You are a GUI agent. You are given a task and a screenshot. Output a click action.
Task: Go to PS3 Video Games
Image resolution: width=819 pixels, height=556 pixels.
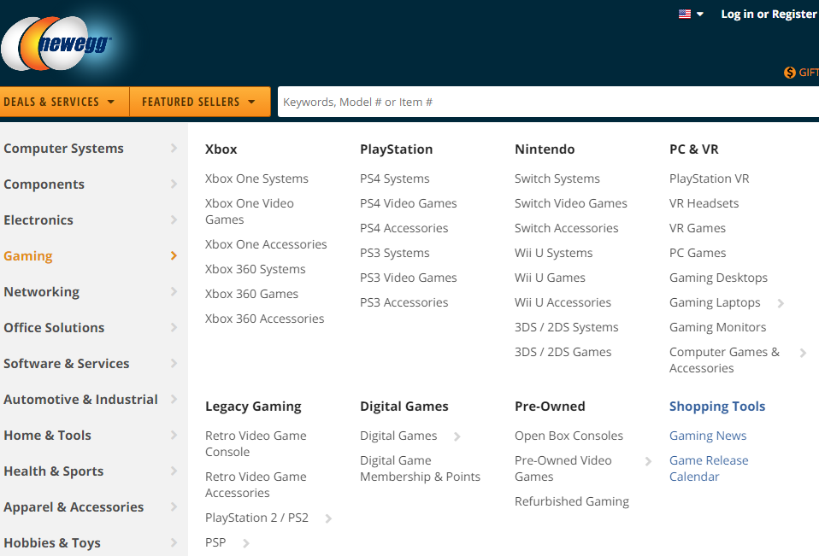pos(409,278)
